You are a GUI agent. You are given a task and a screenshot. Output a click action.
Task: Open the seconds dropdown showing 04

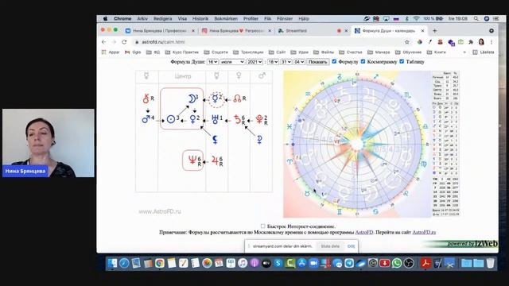point(299,62)
